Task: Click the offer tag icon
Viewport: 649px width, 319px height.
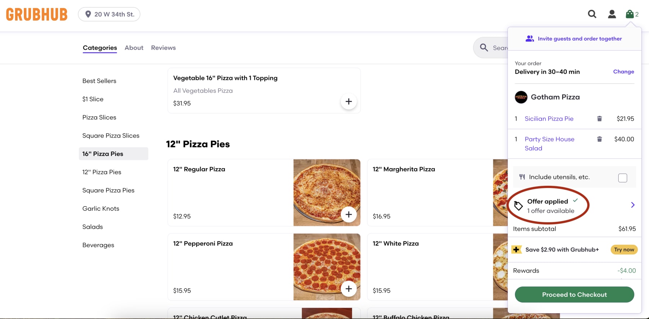Action: [x=518, y=206]
